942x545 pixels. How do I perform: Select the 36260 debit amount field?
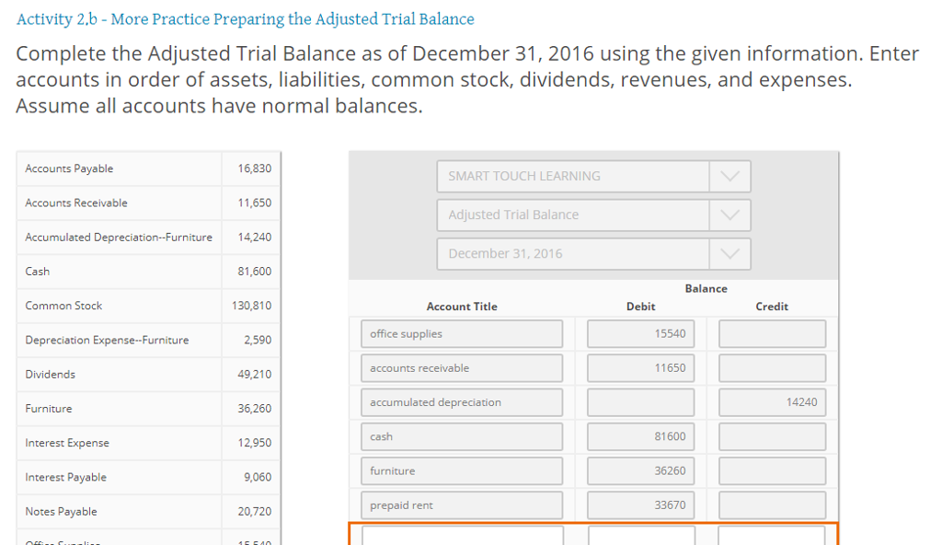[640, 470]
